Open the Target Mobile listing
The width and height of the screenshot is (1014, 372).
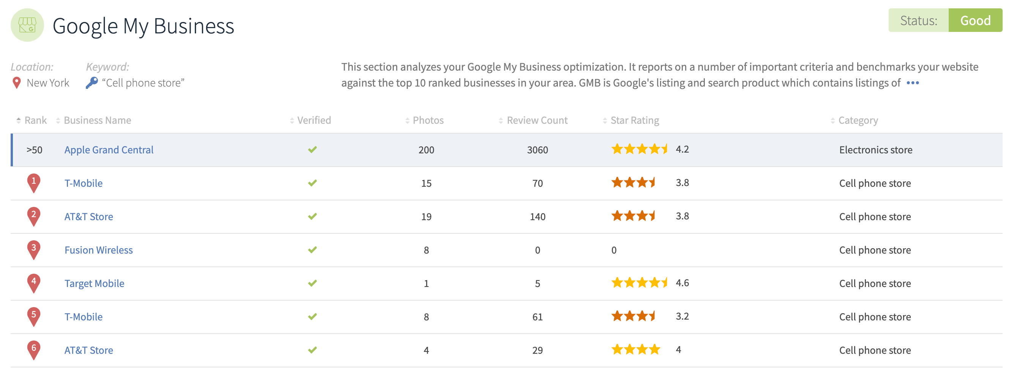coord(95,284)
